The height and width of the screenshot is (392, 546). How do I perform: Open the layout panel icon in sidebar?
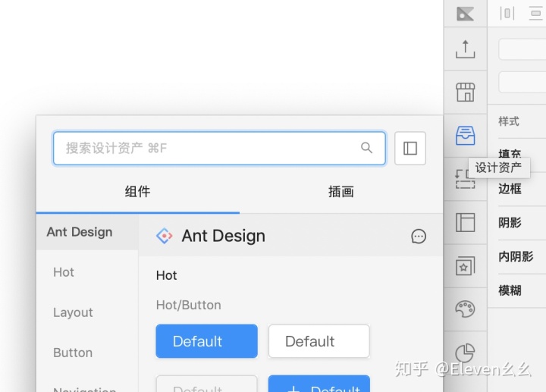pyautogui.click(x=465, y=222)
